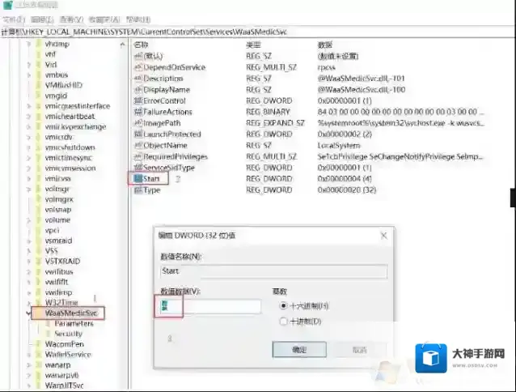
Task: Click the 类型 Type column header
Action: pos(253,45)
